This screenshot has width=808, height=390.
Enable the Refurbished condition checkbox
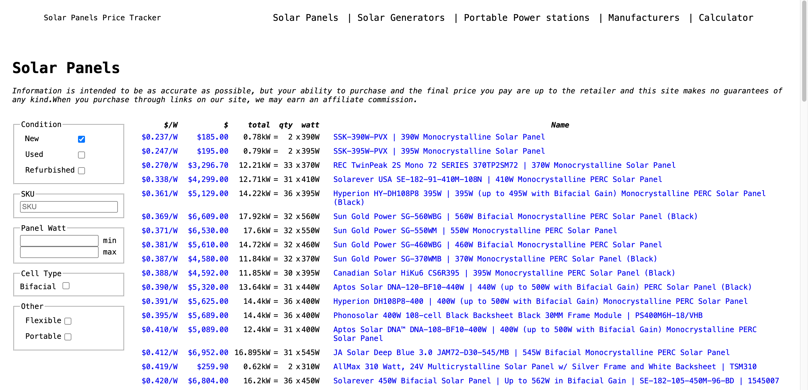[x=81, y=170]
